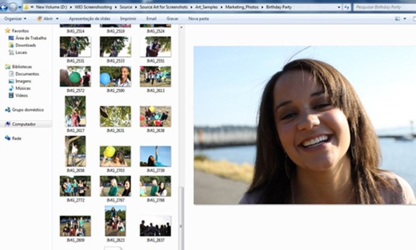The width and height of the screenshot is (416, 250).
Task: Select thumbnail IMG_2613
Action: click(156, 76)
